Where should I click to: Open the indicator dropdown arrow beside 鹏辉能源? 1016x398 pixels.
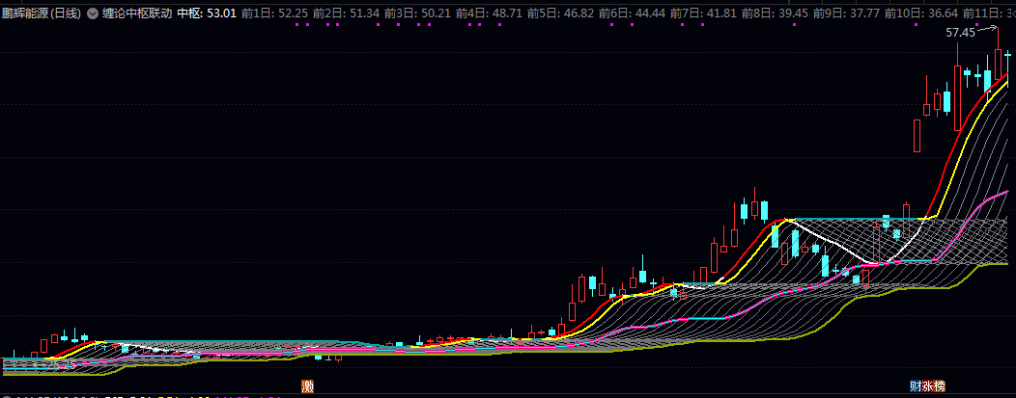92,13
